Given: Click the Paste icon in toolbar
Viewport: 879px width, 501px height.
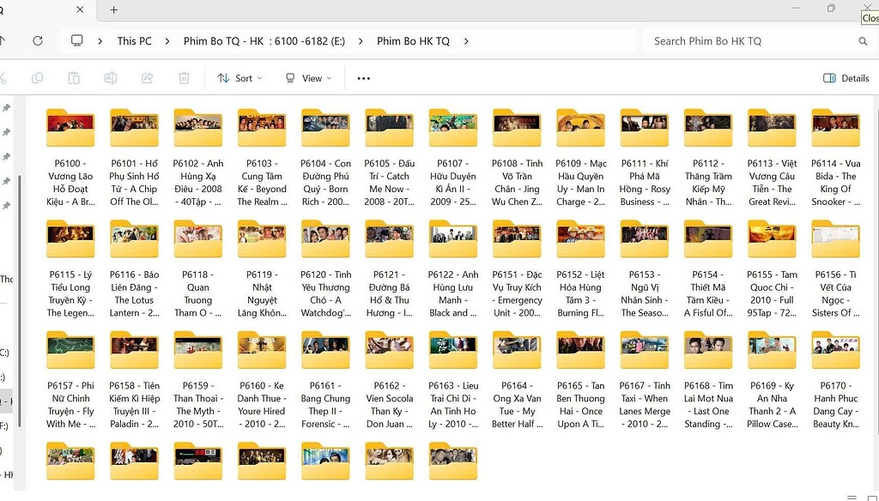Looking at the screenshot, I should [74, 78].
